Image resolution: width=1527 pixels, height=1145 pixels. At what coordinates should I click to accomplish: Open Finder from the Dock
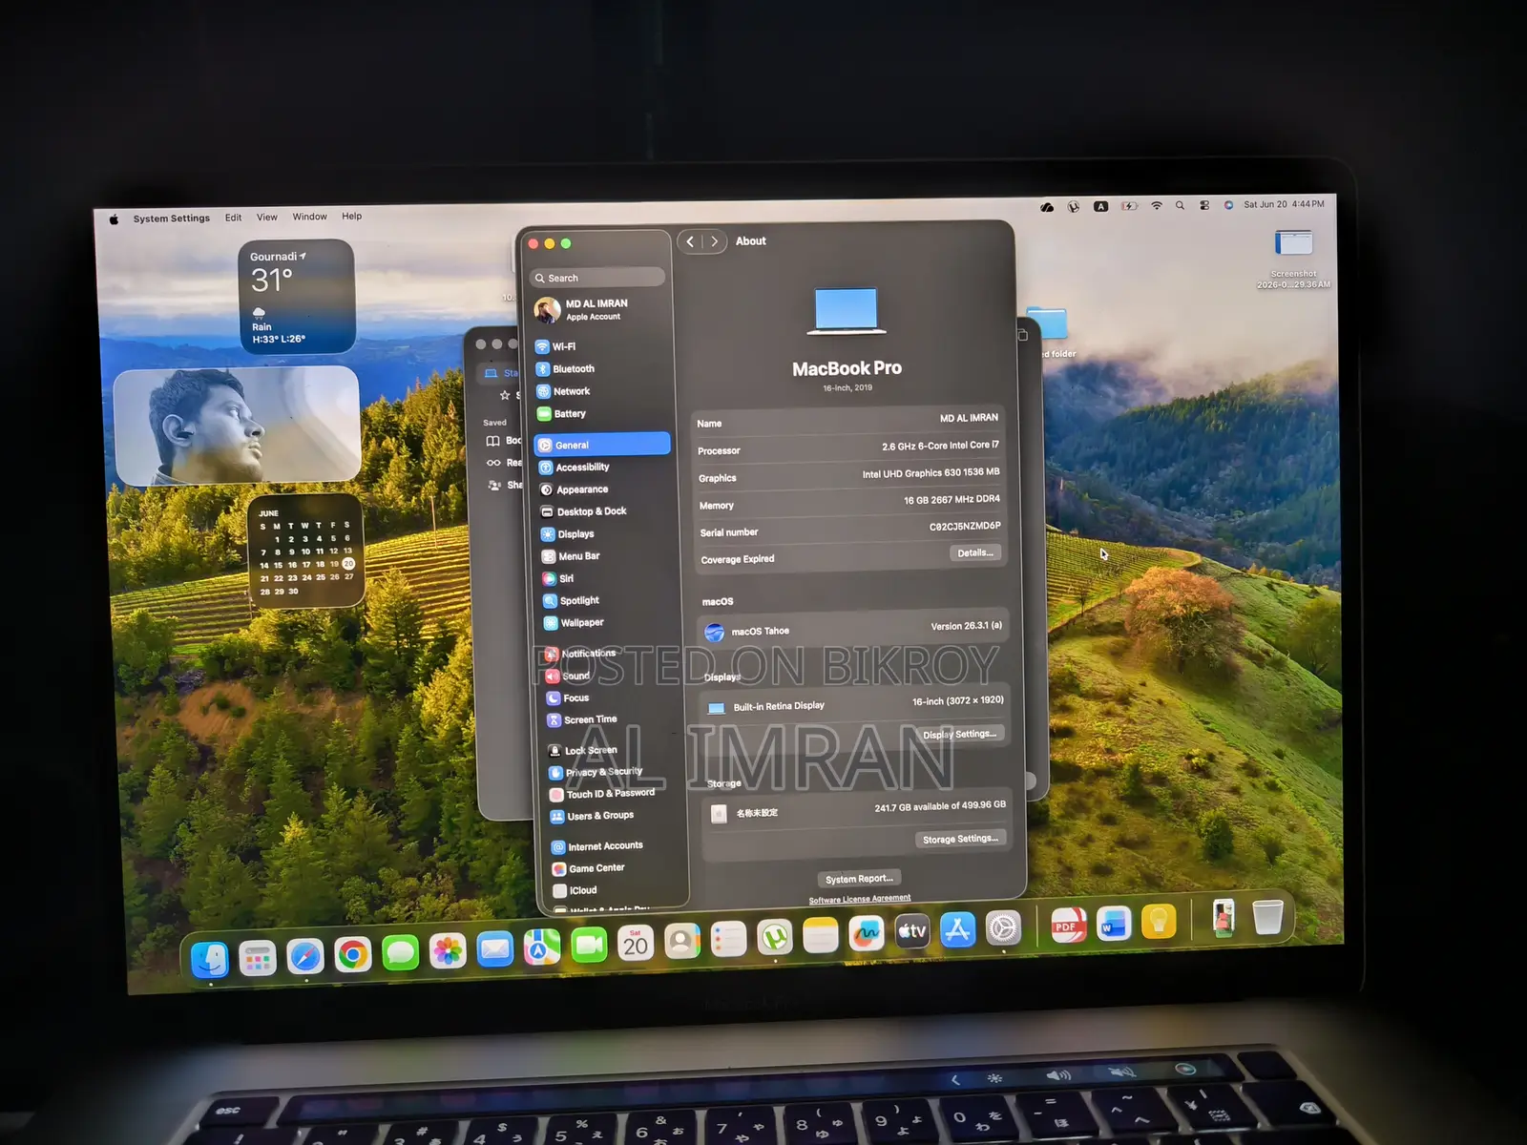coord(210,958)
